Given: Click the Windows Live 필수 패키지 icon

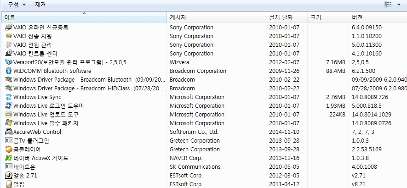Looking at the screenshot, I should click(8, 123).
